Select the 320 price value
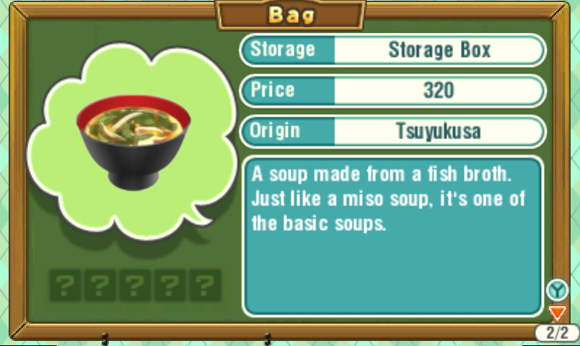This screenshot has width=580, height=346. point(439,91)
